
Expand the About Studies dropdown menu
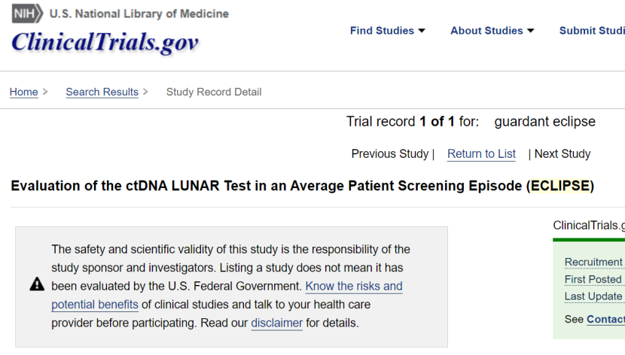[x=492, y=31]
